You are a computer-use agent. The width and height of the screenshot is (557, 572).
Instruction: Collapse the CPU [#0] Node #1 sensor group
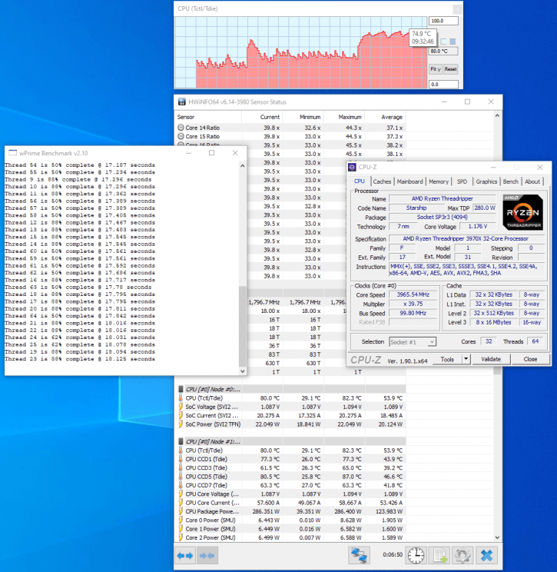pyautogui.click(x=181, y=441)
